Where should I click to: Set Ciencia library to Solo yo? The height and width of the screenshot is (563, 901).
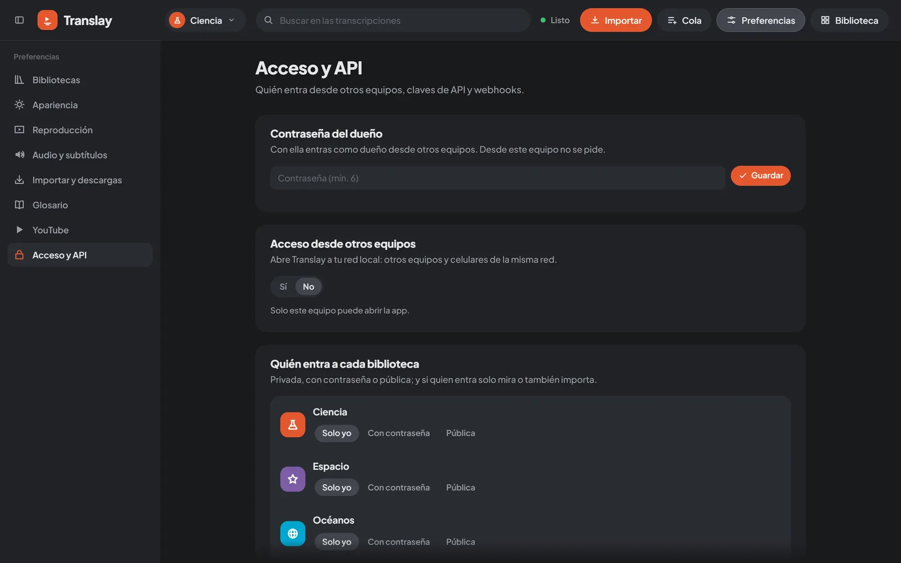[337, 433]
